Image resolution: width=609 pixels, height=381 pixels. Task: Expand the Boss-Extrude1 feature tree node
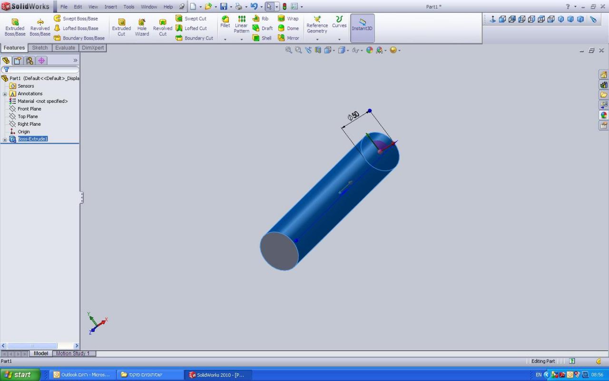click(x=5, y=140)
